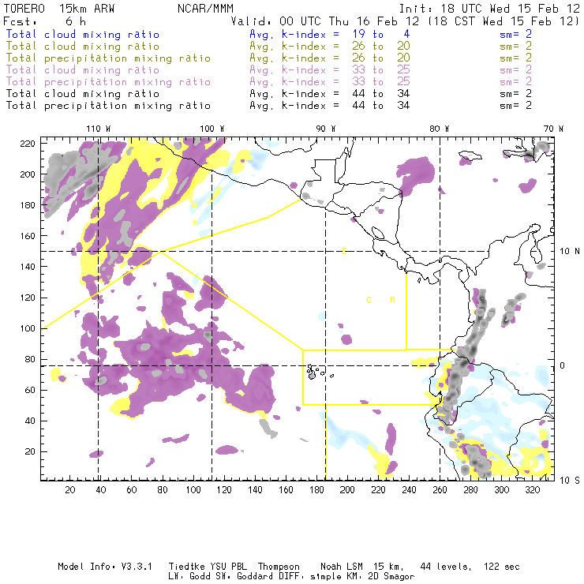
Task: Select the "Fcst: 6 h" forecast hour label
Action: (x=45, y=21)
